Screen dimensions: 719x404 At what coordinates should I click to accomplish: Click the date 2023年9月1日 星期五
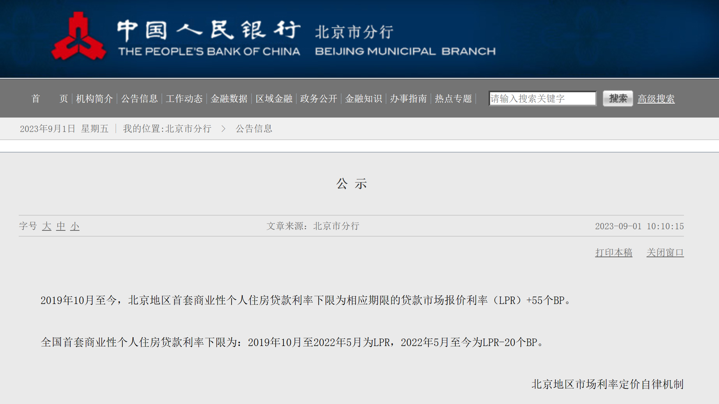[64, 129]
